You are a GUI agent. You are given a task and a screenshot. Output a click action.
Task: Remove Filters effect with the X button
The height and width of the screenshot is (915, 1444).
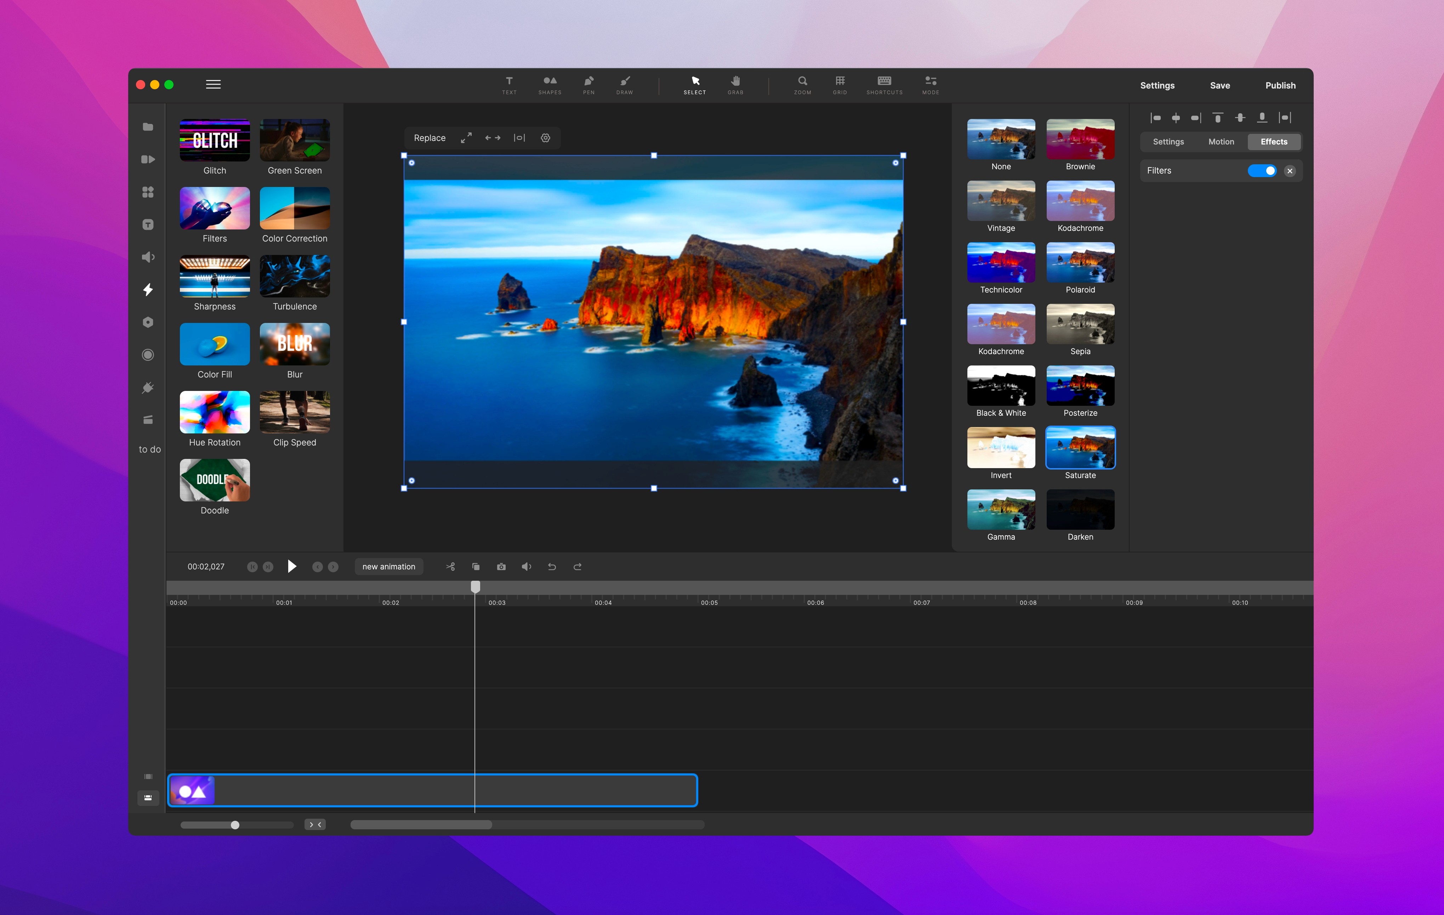pos(1290,171)
